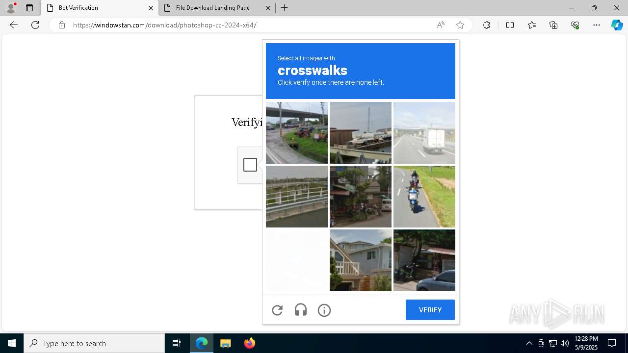The width and height of the screenshot is (628, 353).
Task: Select the street houses with parked scooters tile
Action: click(x=361, y=197)
